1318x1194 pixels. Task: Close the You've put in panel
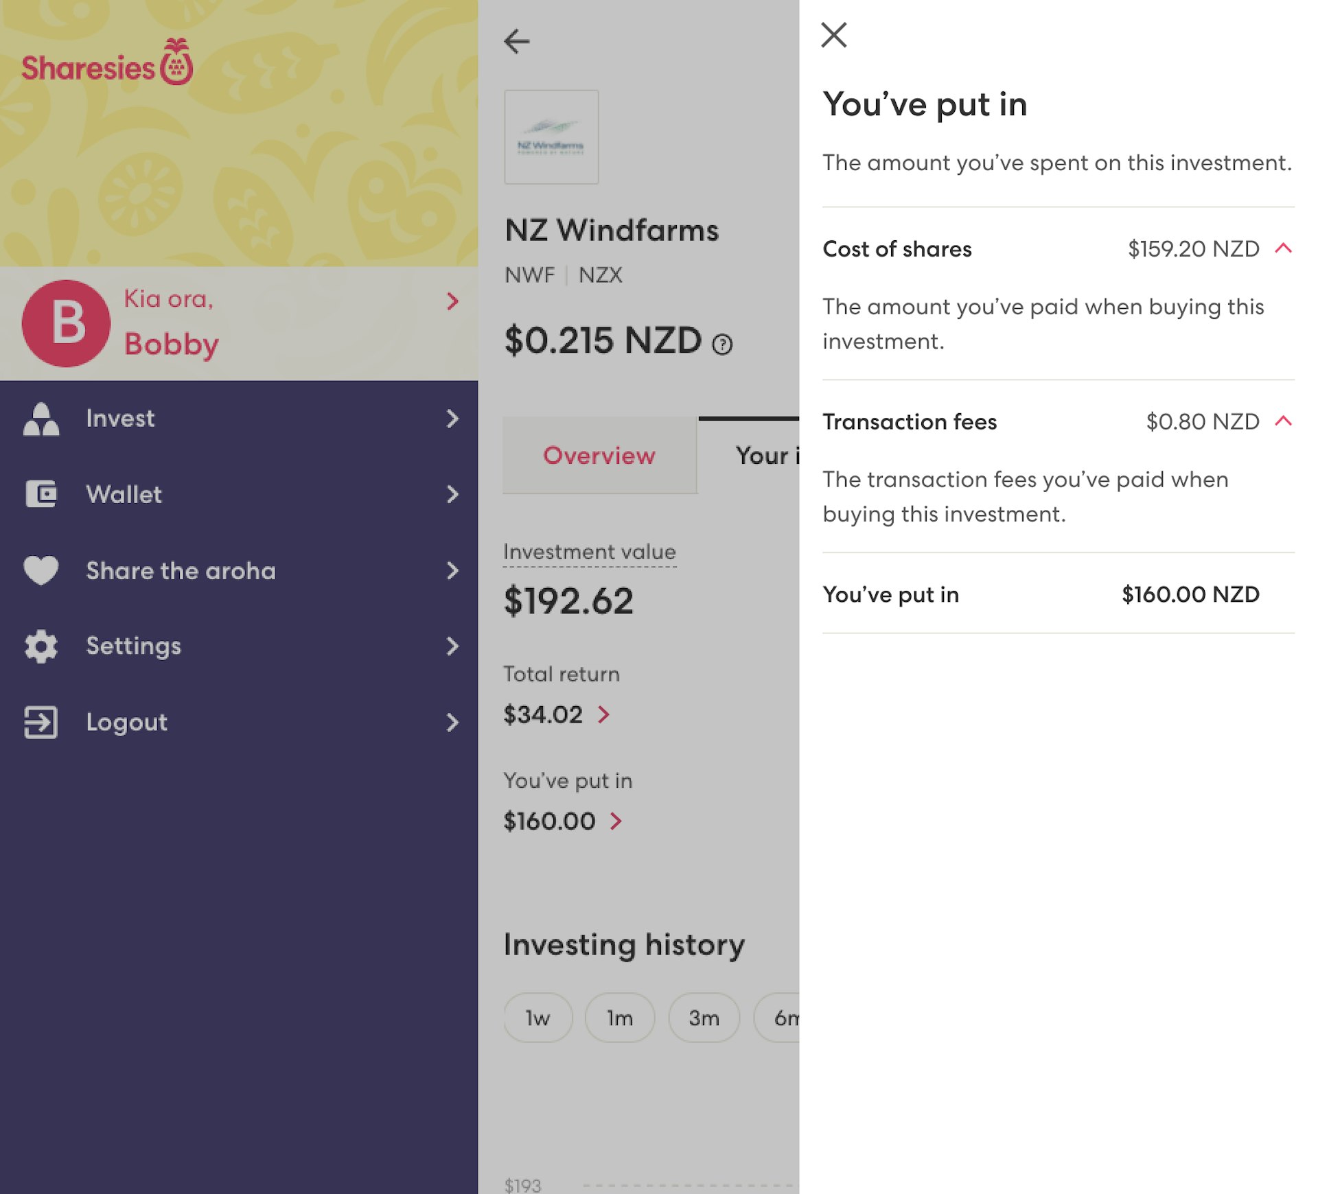click(833, 35)
